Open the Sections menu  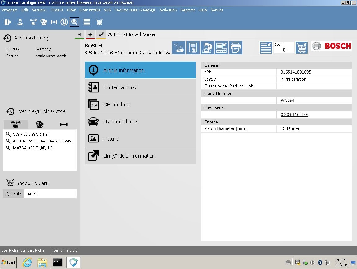(x=39, y=10)
